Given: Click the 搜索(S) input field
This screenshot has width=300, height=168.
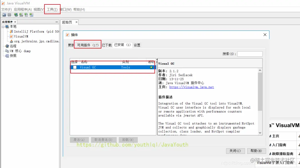Looking at the screenshot, I should pos(250,54).
